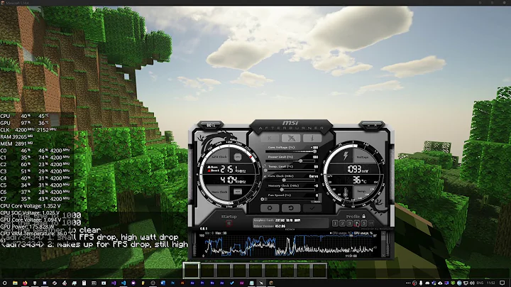Select profile slot 5
This screenshot has height=287, width=511.
[364, 223]
